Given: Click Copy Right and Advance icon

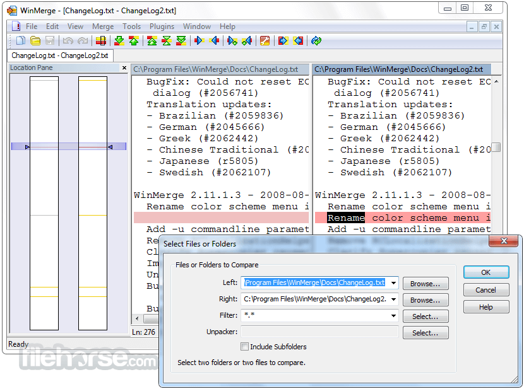Looking at the screenshot, I should [232, 41].
